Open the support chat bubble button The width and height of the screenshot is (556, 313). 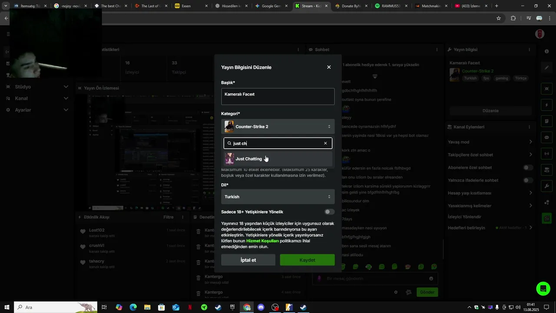[543, 289]
